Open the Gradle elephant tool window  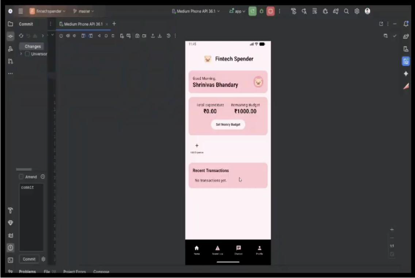pyautogui.click(x=406, y=36)
